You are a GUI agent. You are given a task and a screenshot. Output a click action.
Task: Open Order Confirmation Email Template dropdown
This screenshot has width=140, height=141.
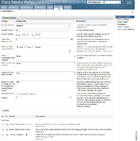[x=46, y=56]
